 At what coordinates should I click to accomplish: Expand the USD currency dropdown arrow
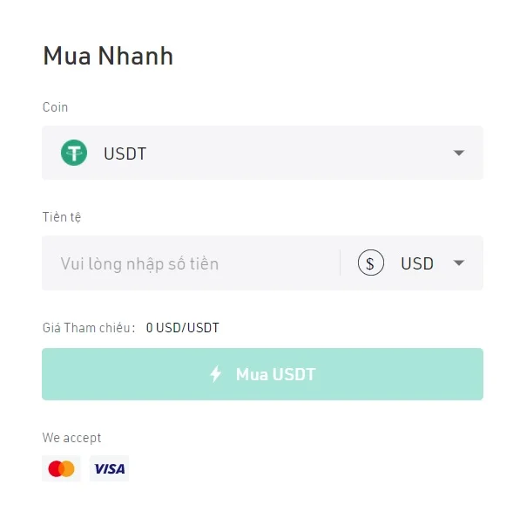[459, 263]
